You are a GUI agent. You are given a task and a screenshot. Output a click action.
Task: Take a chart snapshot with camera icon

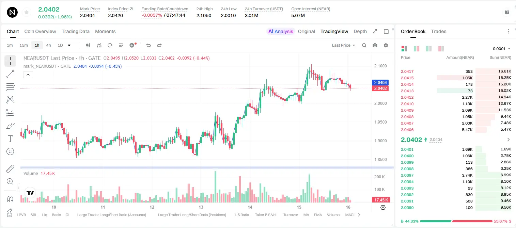point(375,45)
